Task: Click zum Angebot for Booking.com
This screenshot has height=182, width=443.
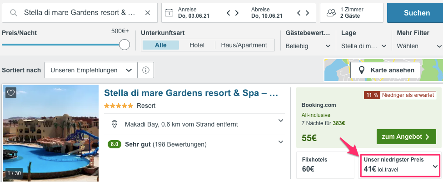Action: pyautogui.click(x=406, y=136)
